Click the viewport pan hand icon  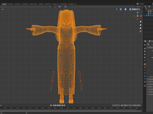point(141,25)
